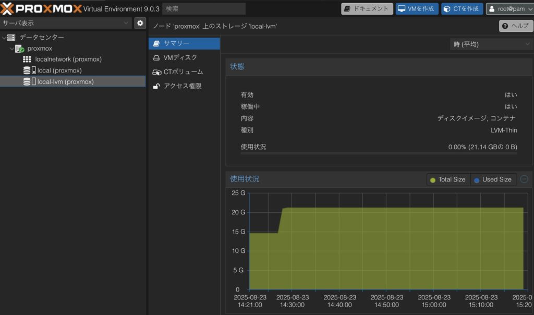Screen dimensions: 534x315
Task: Open the root@pam user menu
Action: coord(509,9)
